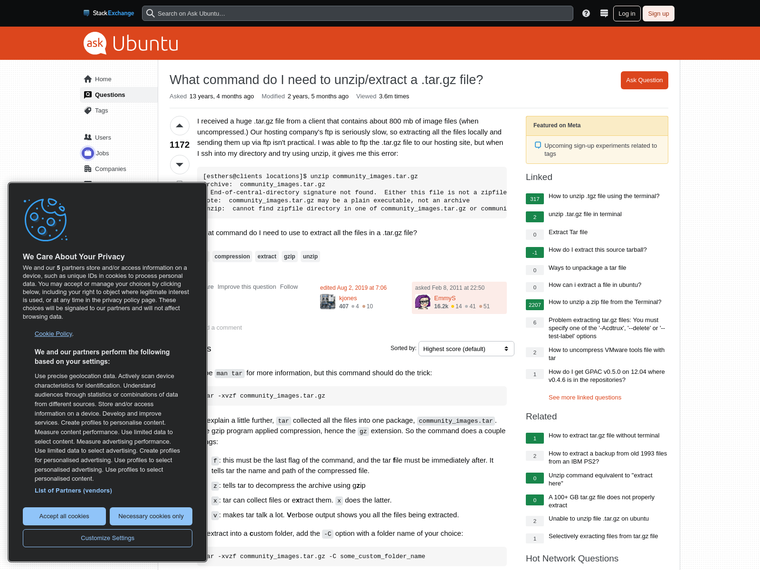
Task: Open Ways to unpackage a tar file
Action: [x=587, y=268]
